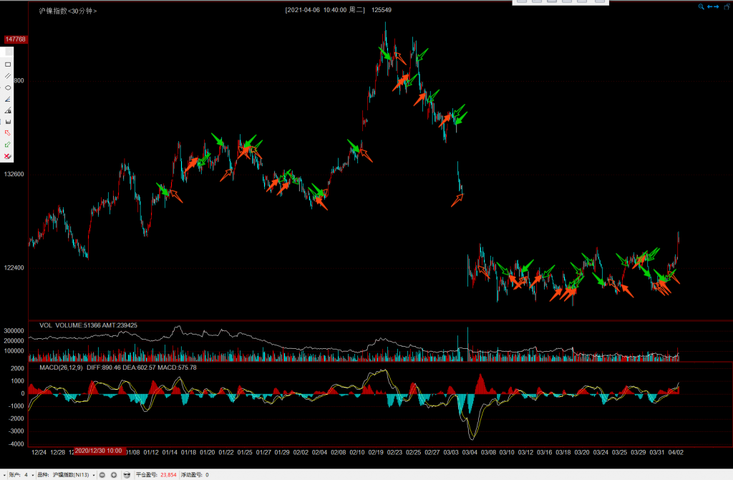Select the rectangle drawing tool

click(8, 64)
